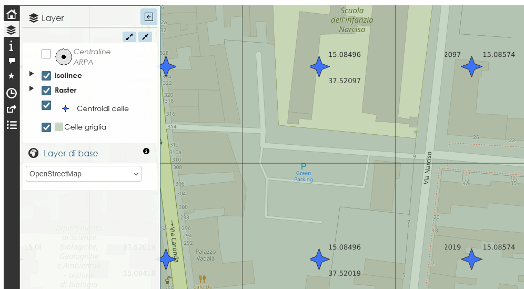Click the Layer di base info icon

pyautogui.click(x=146, y=151)
